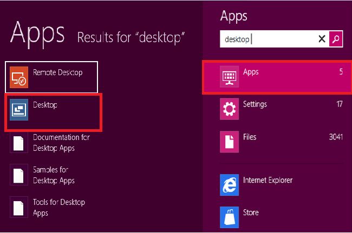
Task: Open the Remote Desktop app icon
Action: [x=19, y=77]
